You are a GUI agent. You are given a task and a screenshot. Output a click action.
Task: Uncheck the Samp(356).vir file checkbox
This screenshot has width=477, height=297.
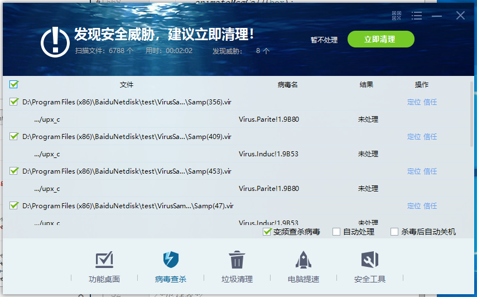click(14, 102)
